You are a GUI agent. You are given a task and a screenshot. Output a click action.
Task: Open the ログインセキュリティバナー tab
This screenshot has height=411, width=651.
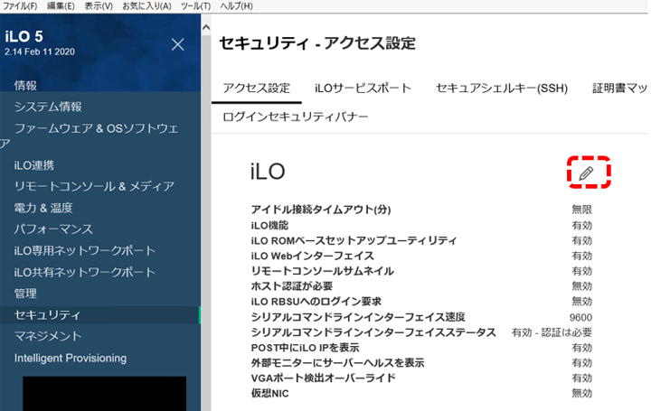click(x=296, y=117)
